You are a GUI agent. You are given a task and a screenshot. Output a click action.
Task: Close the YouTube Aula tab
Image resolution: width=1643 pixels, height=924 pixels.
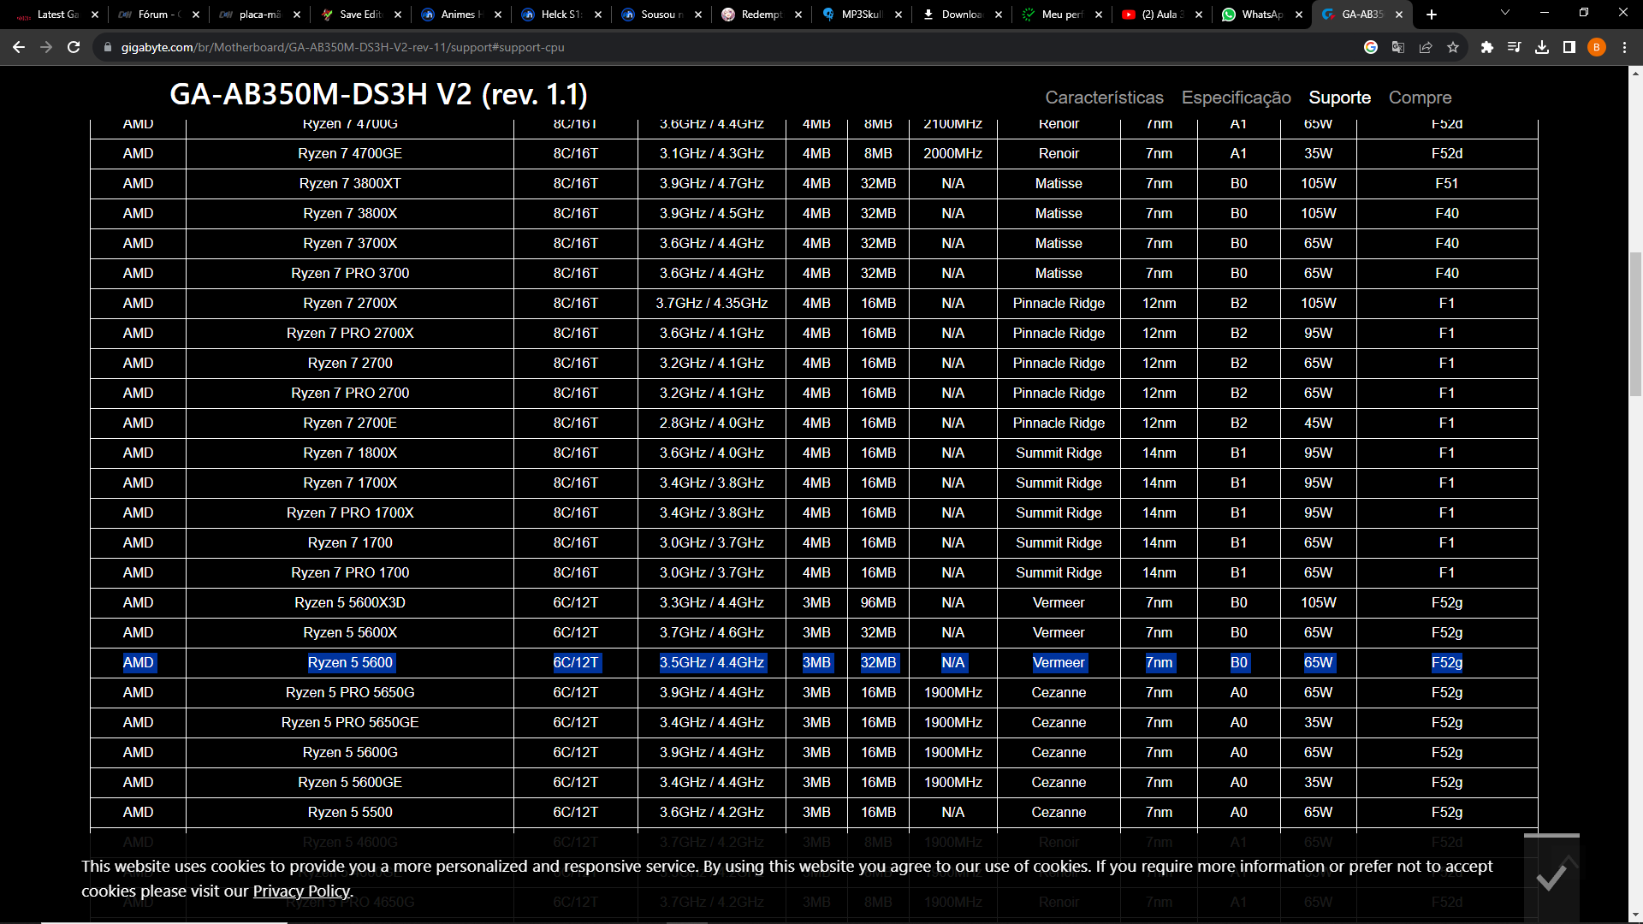click(x=1199, y=15)
